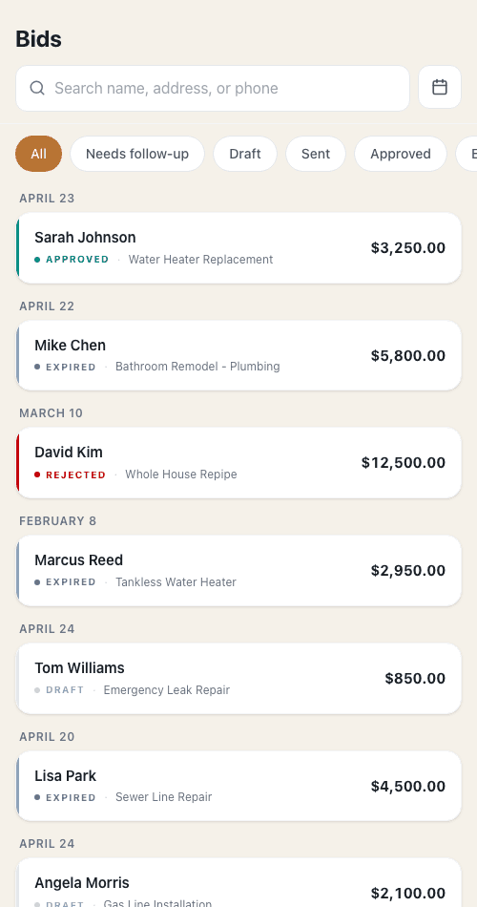Screen dimensions: 477x907
Task: Choose the Approved filter chip
Action: 400,154
